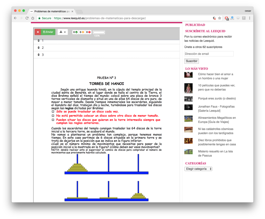Click the red extension icon with badge 1
This screenshot has width=265, height=219.
(226, 18)
